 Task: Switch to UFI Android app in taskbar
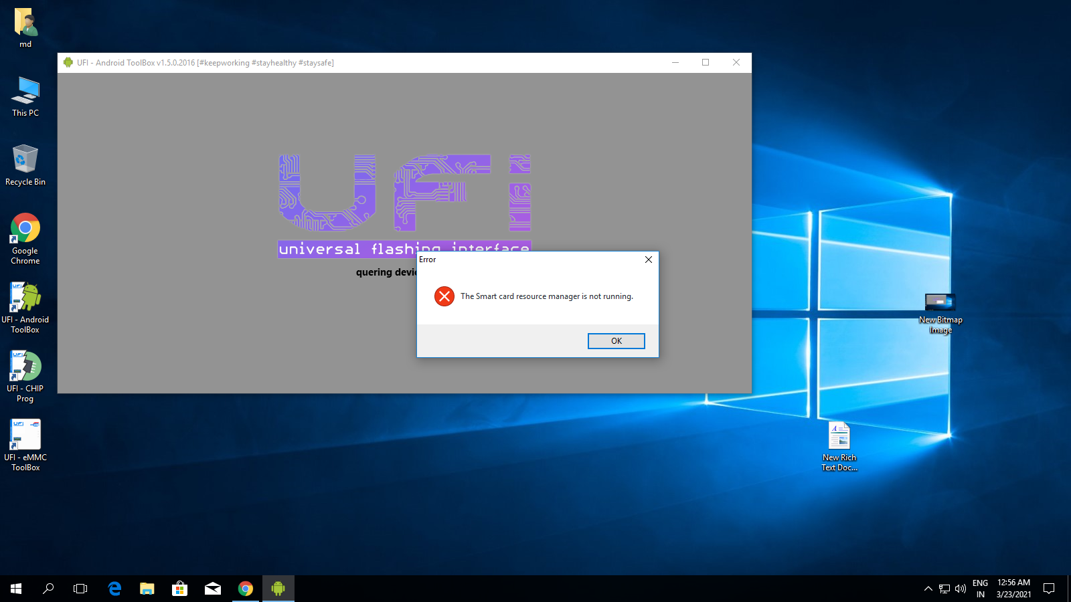coord(278,589)
